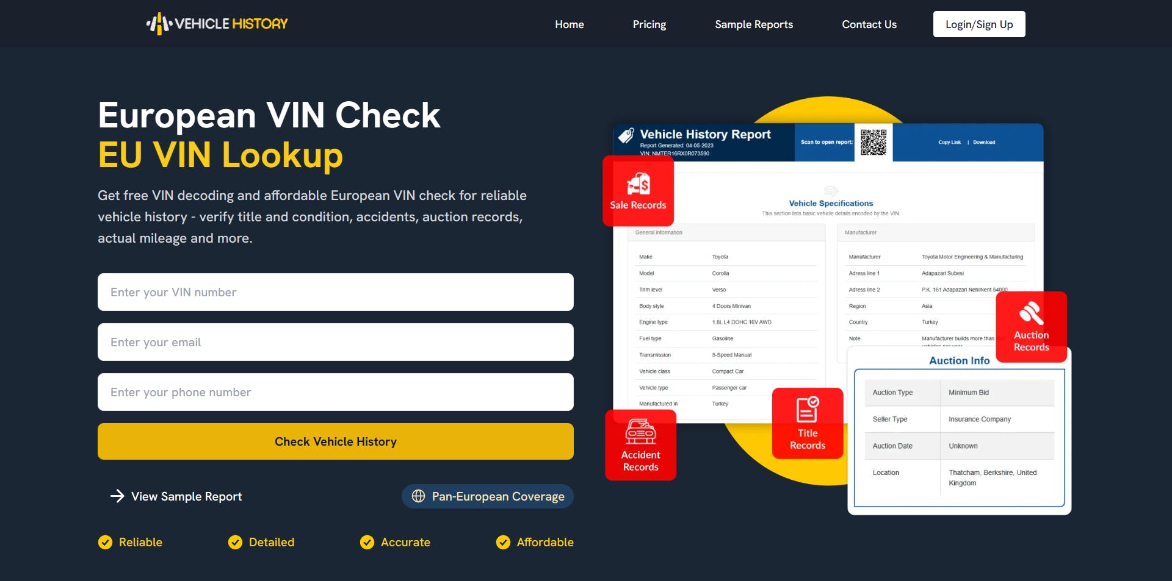Click the checkmark icon next to Reliable
Image resolution: width=1172 pixels, height=581 pixels.
coord(105,542)
